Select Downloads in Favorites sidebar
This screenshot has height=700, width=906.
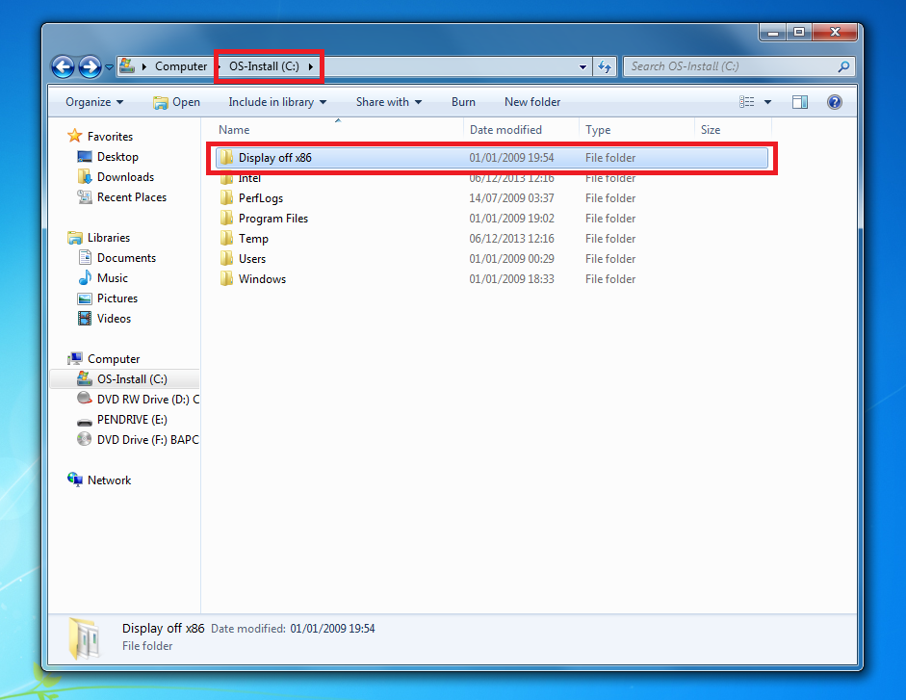click(125, 177)
